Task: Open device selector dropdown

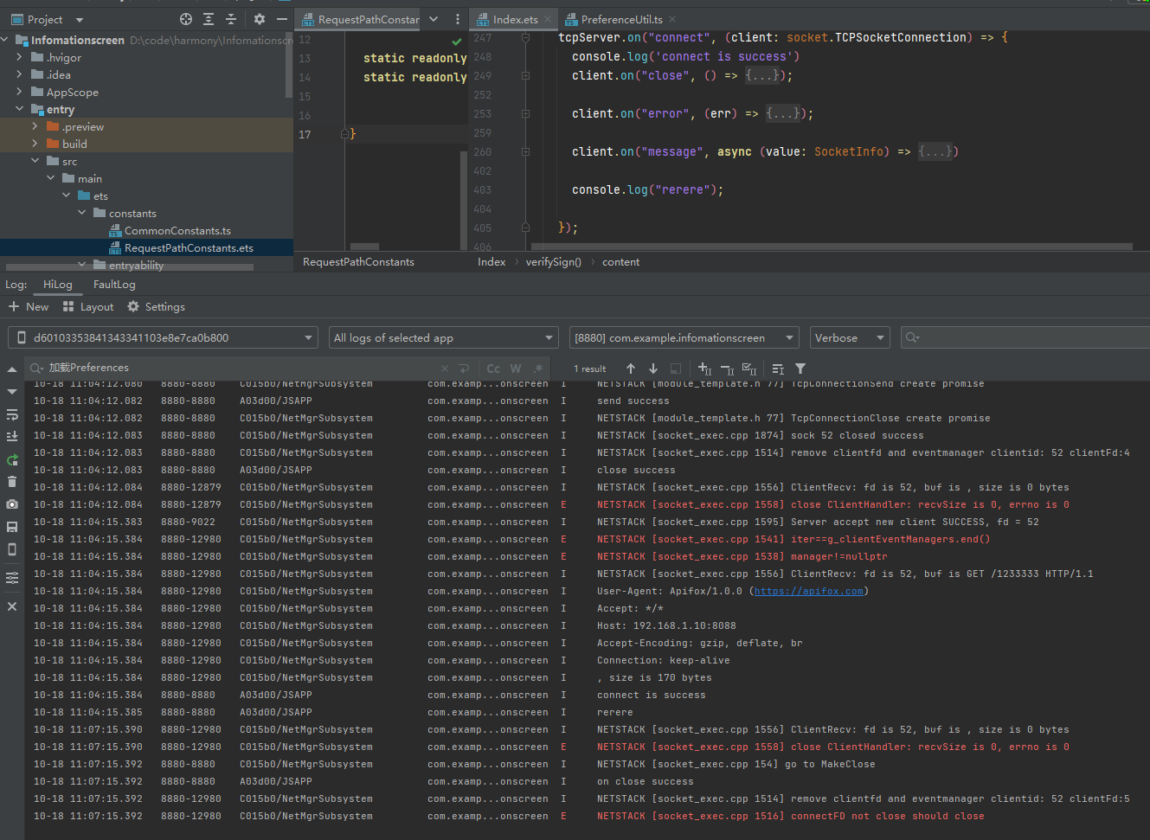Action: [163, 337]
